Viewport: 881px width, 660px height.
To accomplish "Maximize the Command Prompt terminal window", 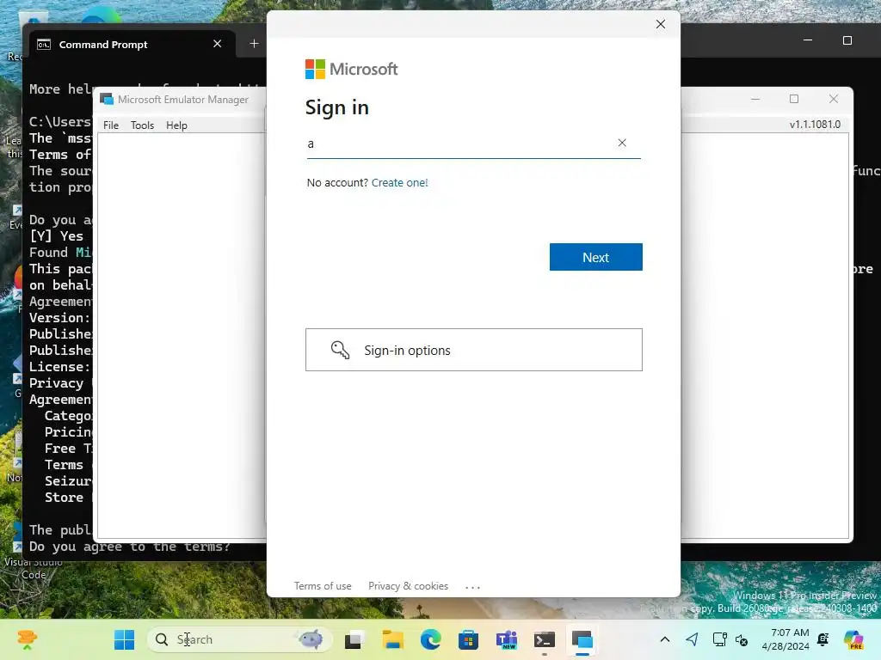I will coord(847,40).
